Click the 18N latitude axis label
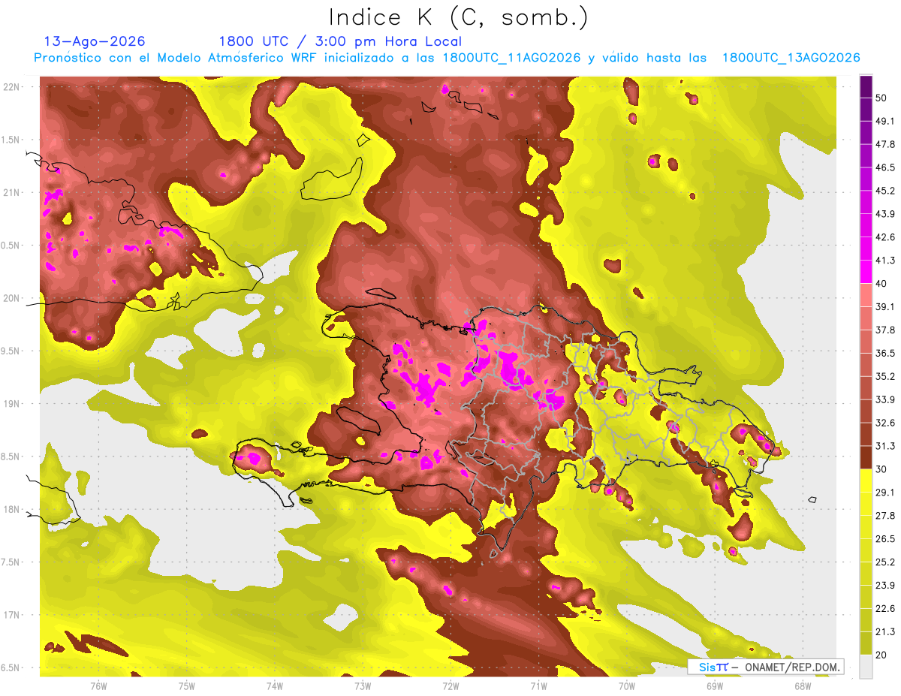Image resolution: width=901 pixels, height=696 pixels. [11, 509]
